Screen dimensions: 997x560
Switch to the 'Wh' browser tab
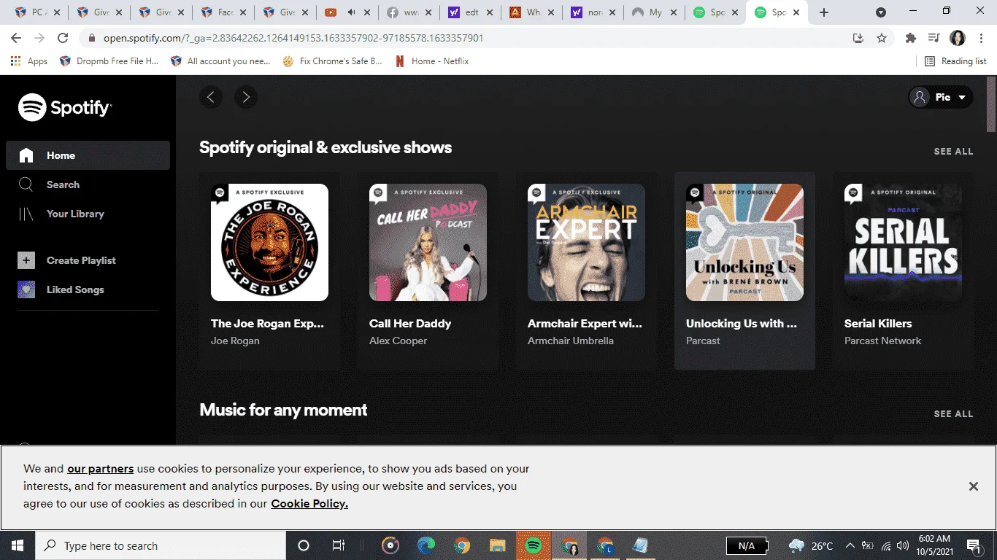coord(531,12)
